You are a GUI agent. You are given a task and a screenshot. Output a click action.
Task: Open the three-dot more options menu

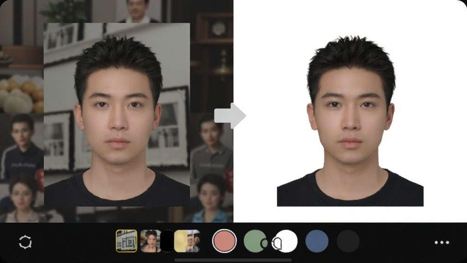pyautogui.click(x=441, y=242)
